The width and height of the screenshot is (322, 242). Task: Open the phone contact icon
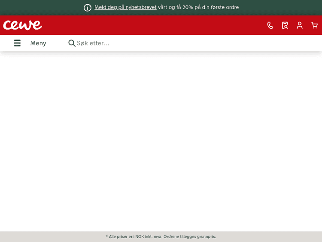click(x=270, y=25)
